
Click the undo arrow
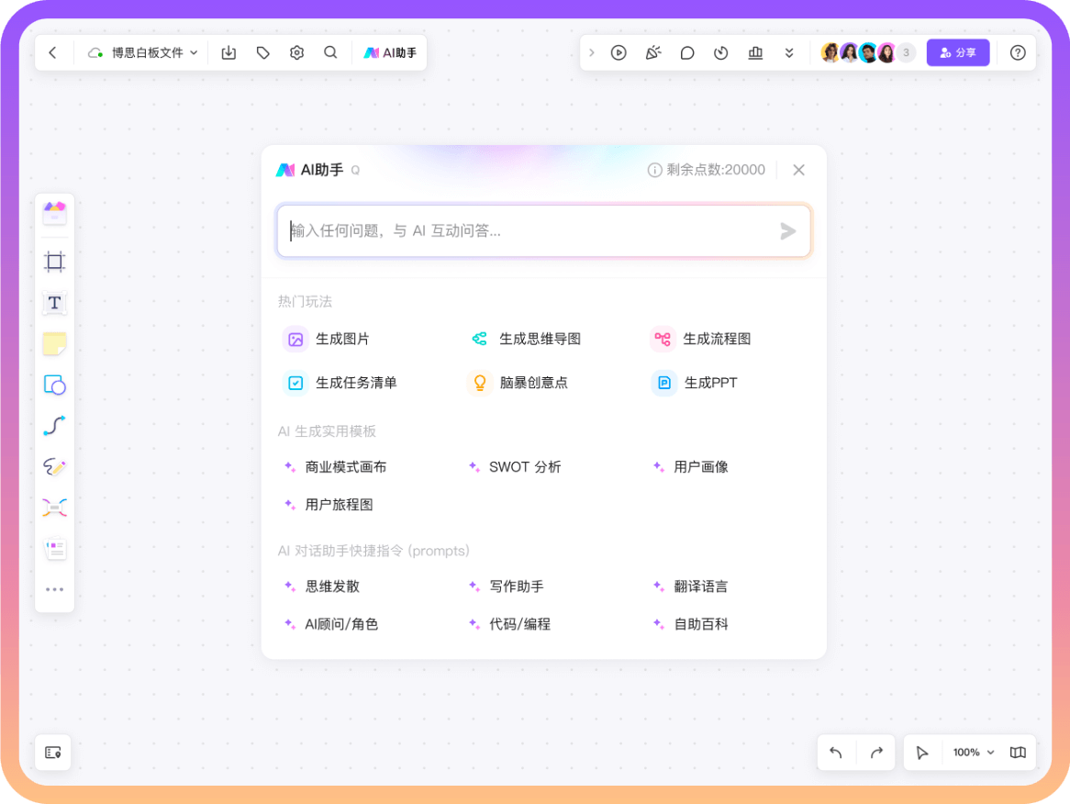click(x=836, y=752)
